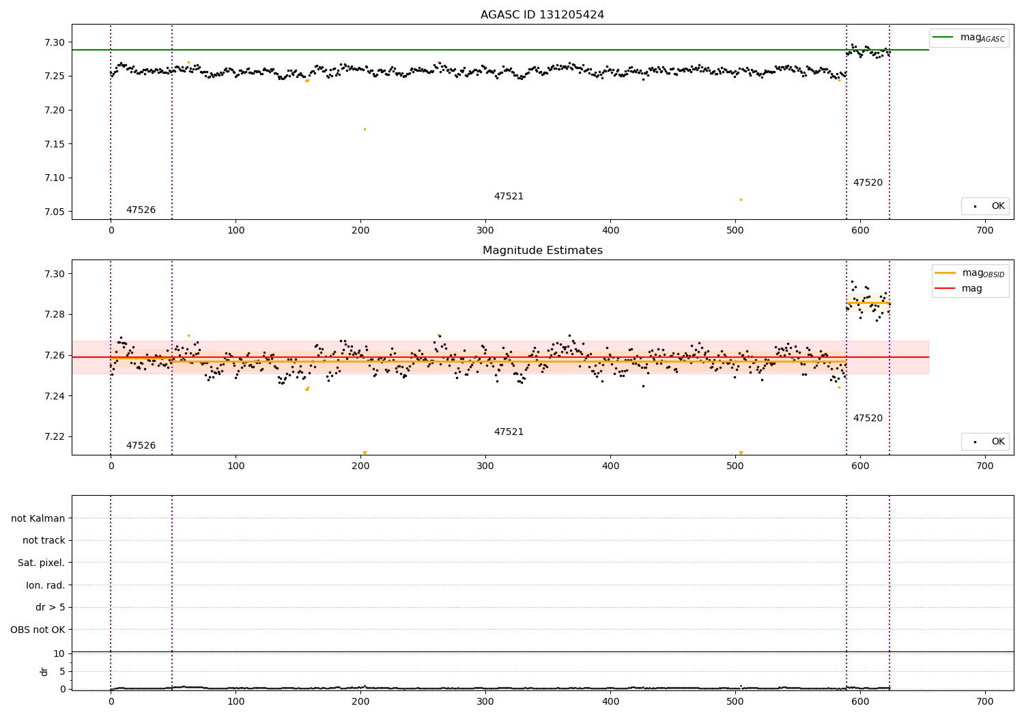Click the orange triangle marker near x=200 in Magnitude Estimates
This screenshot has height=717, width=1024.
coord(365,452)
